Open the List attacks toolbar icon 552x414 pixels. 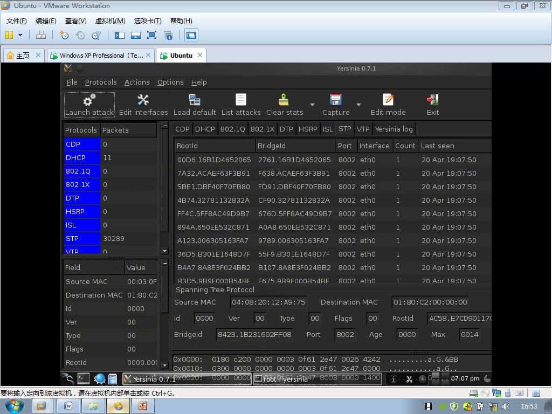click(x=241, y=100)
